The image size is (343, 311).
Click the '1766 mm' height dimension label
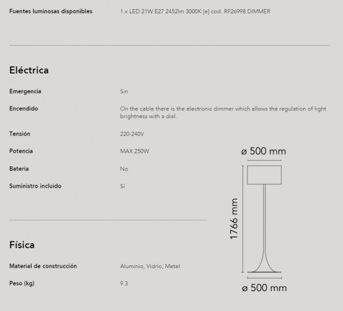pyautogui.click(x=234, y=219)
